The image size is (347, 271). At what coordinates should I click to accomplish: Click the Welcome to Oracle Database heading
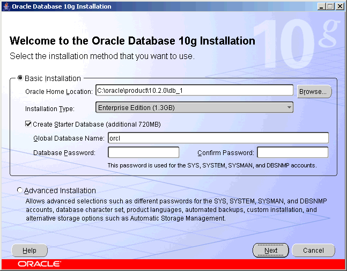(132, 41)
